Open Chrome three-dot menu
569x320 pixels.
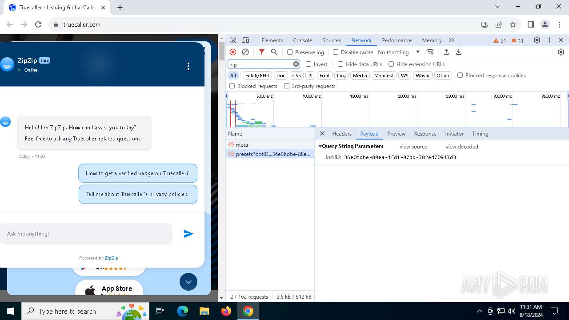click(559, 24)
